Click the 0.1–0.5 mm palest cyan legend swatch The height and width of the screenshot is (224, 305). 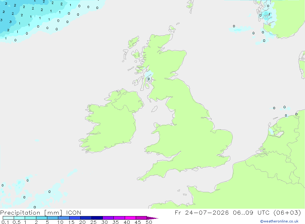point(8,218)
